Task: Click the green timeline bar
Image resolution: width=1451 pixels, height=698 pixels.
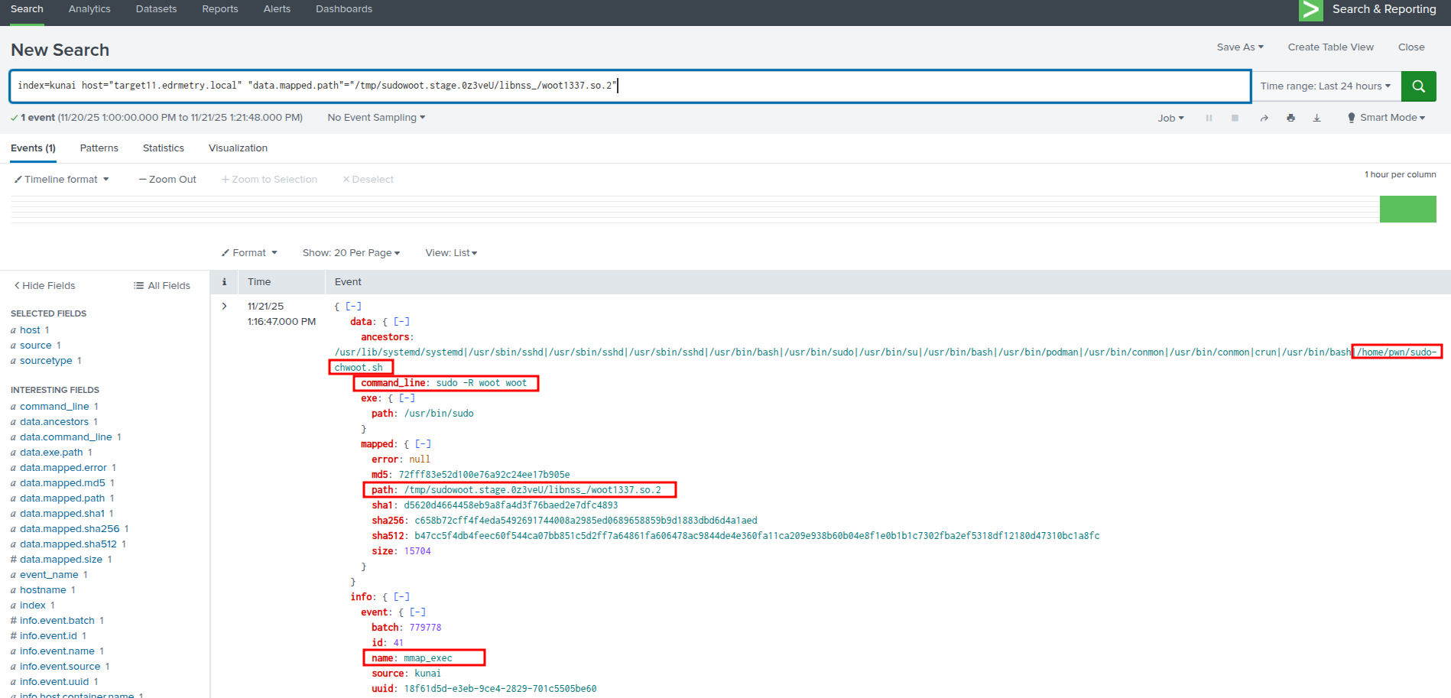Action: pyautogui.click(x=1407, y=209)
